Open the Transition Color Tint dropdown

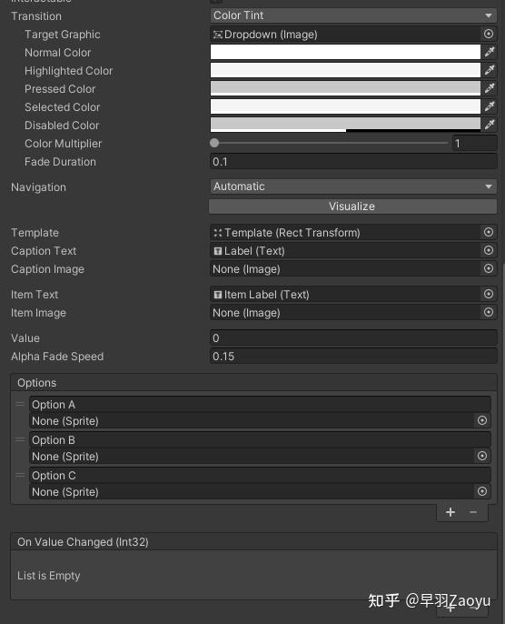tap(353, 15)
